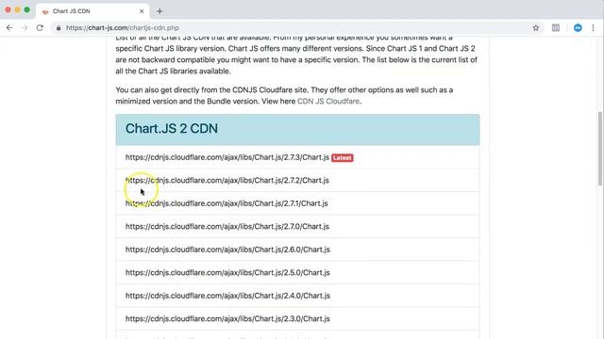Click the Chart.js 2.3.0 CDN URL
Image resolution: width=604 pixels, height=339 pixels.
(x=227, y=318)
